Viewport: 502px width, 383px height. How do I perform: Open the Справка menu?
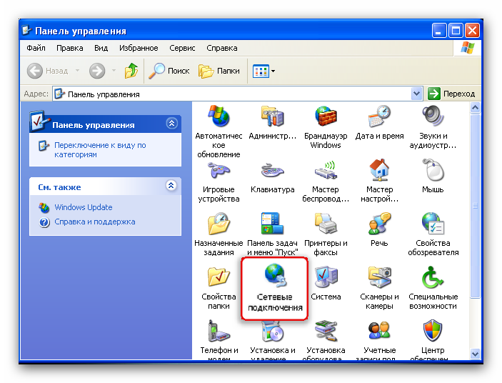[222, 48]
